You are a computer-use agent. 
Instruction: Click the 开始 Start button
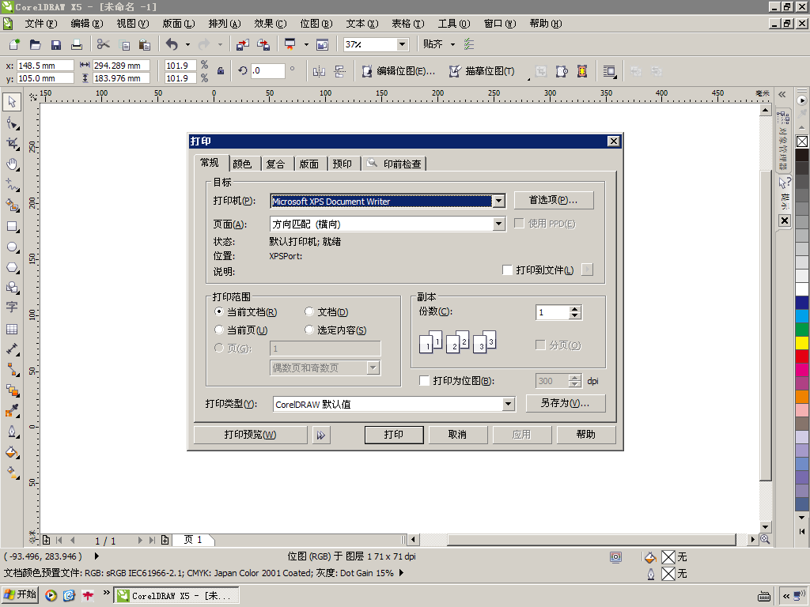tap(21, 594)
